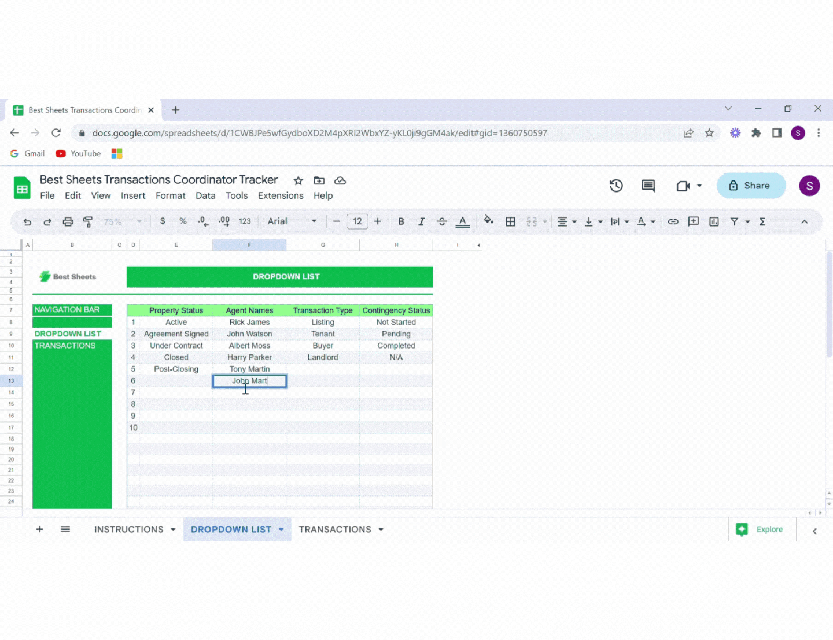The image size is (833, 640).
Task: Select the Print icon in the toolbar
Action: click(x=68, y=221)
